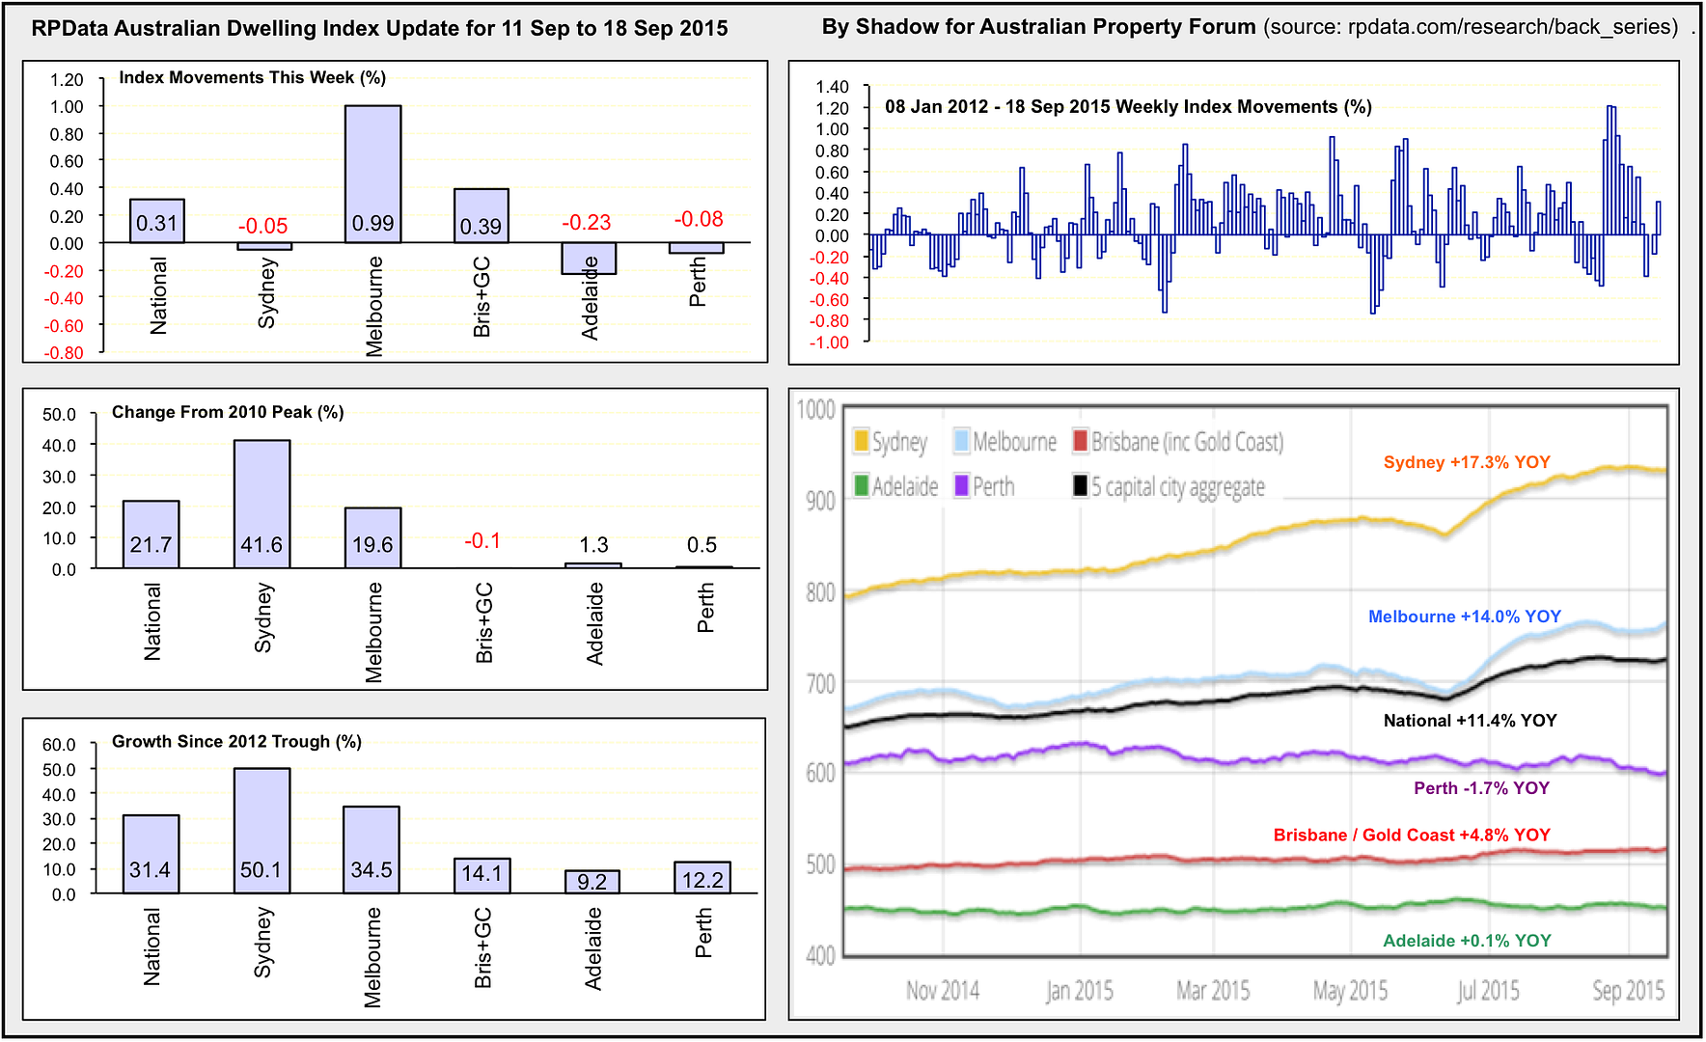The width and height of the screenshot is (1706, 1042).
Task: Select the Perth -1.7% YOY label
Action: pyautogui.click(x=1481, y=788)
